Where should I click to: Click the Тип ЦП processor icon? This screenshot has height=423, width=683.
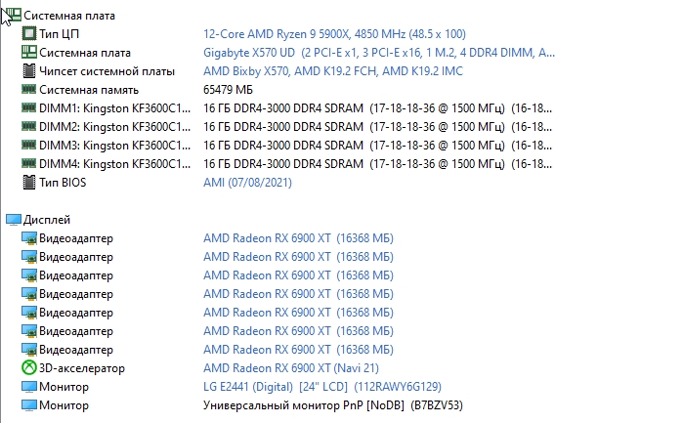click(x=28, y=34)
